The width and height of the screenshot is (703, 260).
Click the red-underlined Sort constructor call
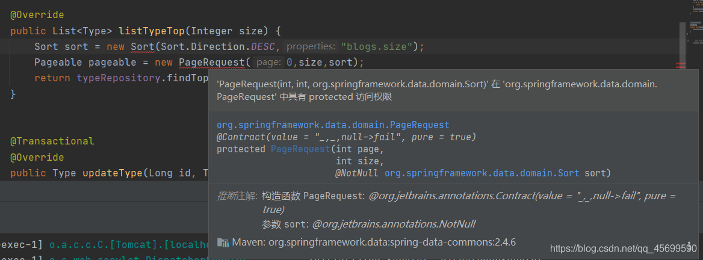tap(142, 46)
